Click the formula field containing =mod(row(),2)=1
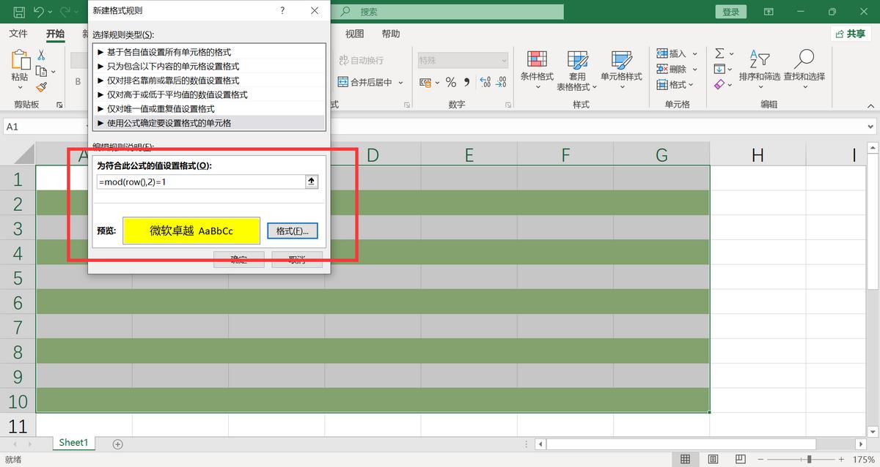Screen dimensions: 880x467 click(200, 182)
